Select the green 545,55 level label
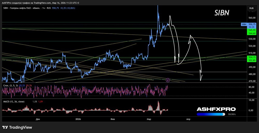 pyautogui.click(x=252, y=30)
